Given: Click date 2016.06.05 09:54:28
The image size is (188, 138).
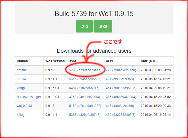Looking at the screenshot, I should point(156,70).
